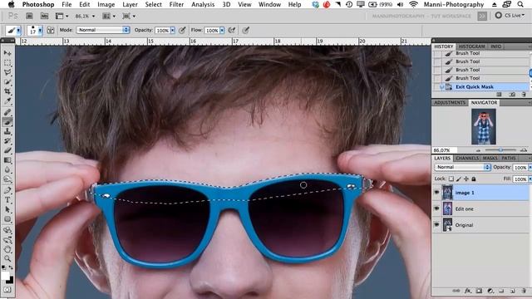Switch to the Masks tab
Image resolution: width=532 pixels, height=299 pixels.
coord(490,159)
